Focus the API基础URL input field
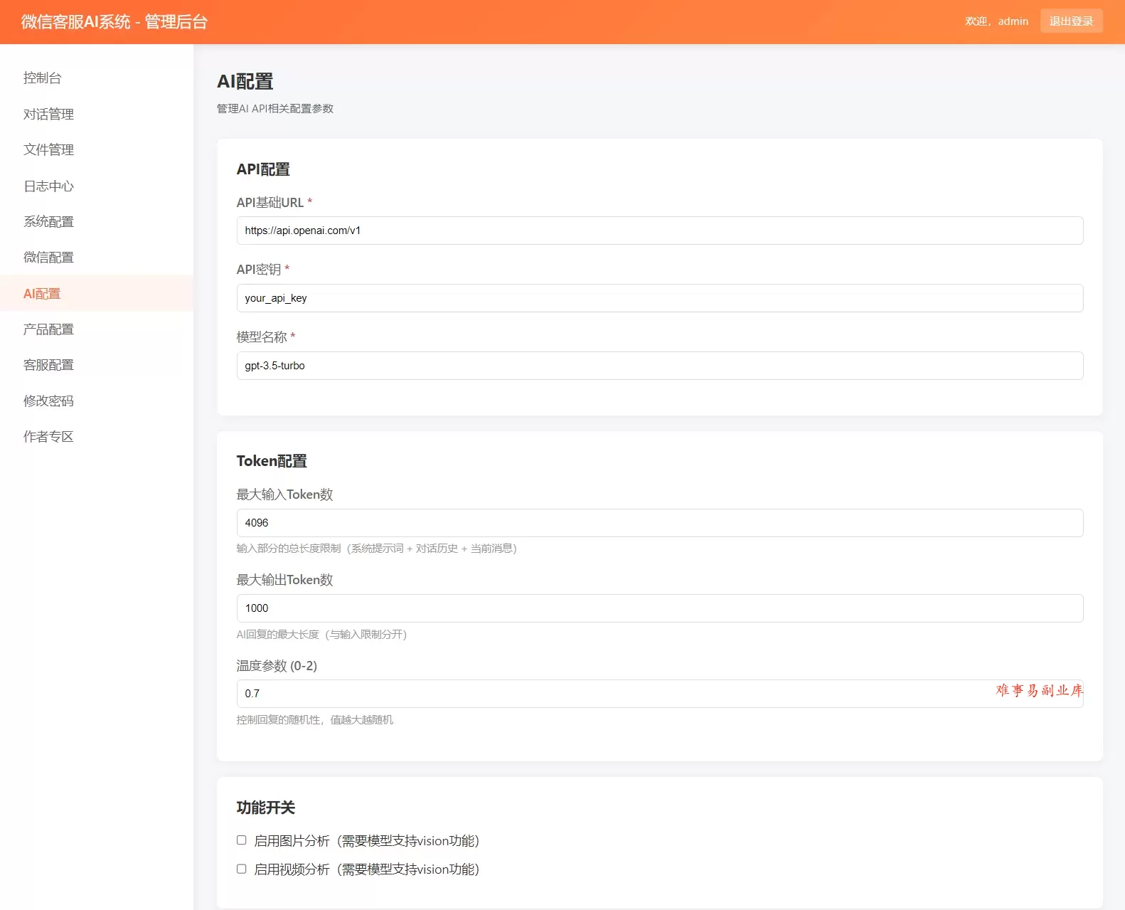 pyautogui.click(x=659, y=231)
